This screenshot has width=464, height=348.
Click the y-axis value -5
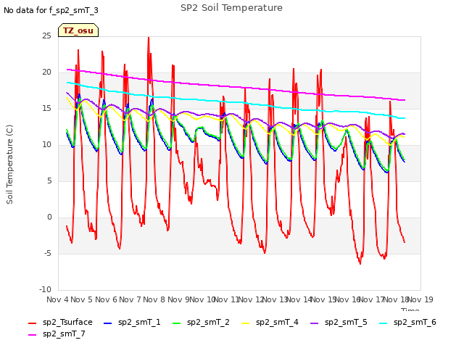[48, 254]
